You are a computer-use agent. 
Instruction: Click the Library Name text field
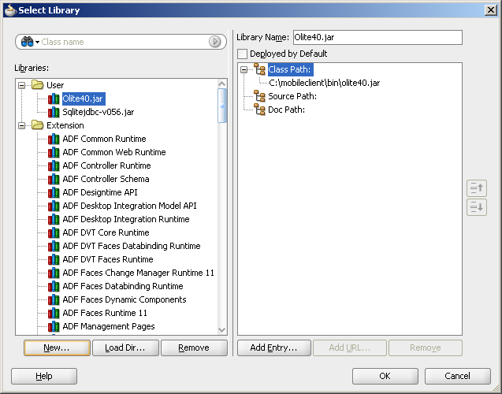pyautogui.click(x=377, y=38)
